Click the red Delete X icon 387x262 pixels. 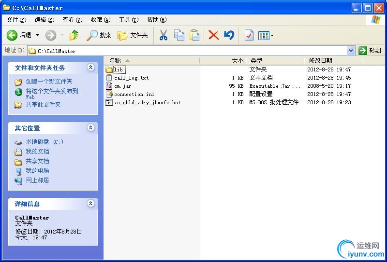(x=213, y=35)
